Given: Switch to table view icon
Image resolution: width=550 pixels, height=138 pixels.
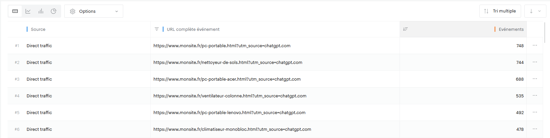Looking at the screenshot, I should point(15,11).
